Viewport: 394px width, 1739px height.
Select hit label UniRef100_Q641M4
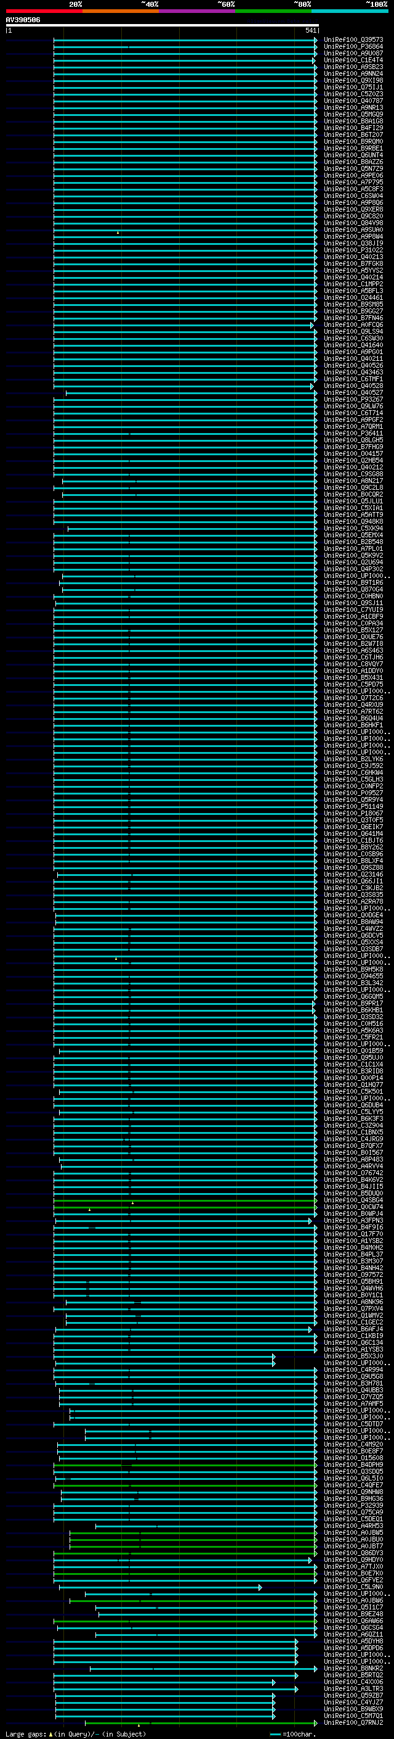pyautogui.click(x=353, y=834)
